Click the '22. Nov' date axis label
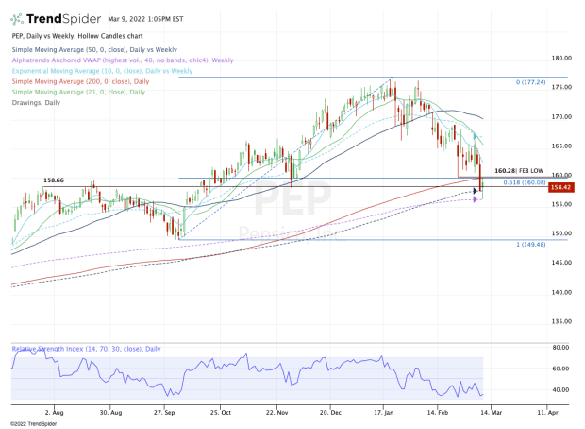585x429 pixels. (276, 413)
